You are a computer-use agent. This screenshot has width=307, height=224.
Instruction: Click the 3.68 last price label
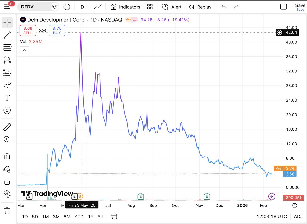point(290,174)
